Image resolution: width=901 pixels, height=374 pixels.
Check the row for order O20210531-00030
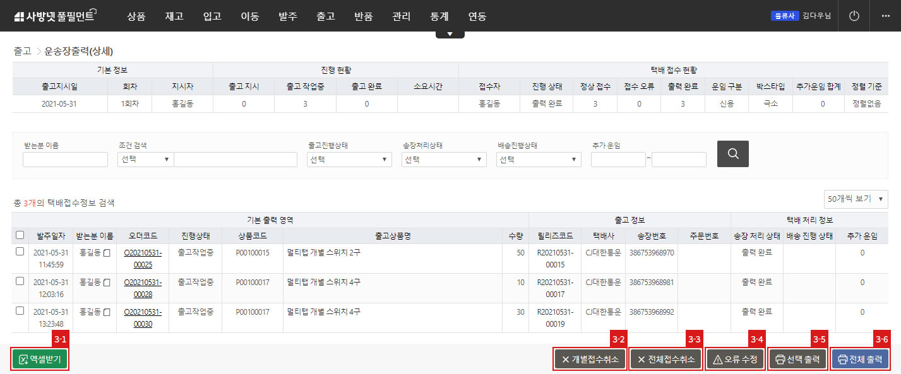20,311
